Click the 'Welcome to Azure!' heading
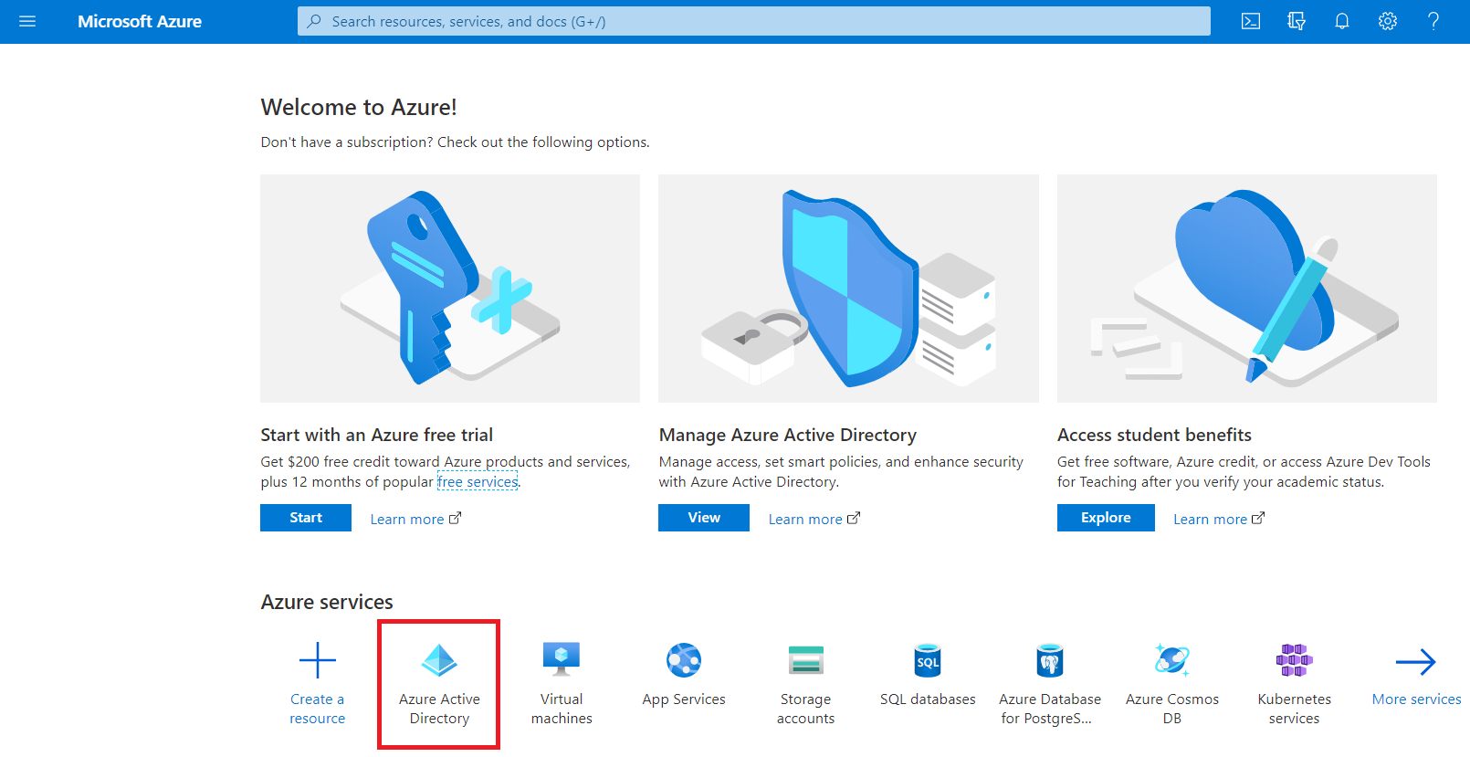The width and height of the screenshot is (1470, 757). [x=359, y=108]
